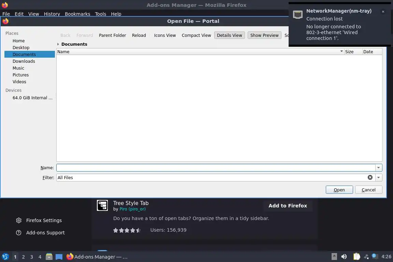Image resolution: width=393 pixels, height=262 pixels.
Task: Click the volume speaker tray icon
Action: pos(344,257)
